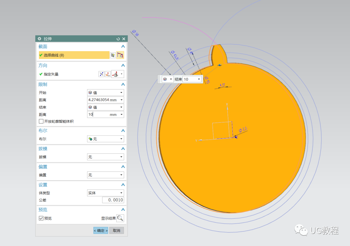Collapse the 预览 section
Image resolution: width=350 pixels, height=246 pixels.
(123, 210)
